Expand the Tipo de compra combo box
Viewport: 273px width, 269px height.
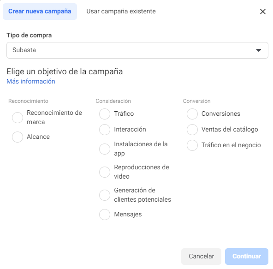(x=137, y=50)
